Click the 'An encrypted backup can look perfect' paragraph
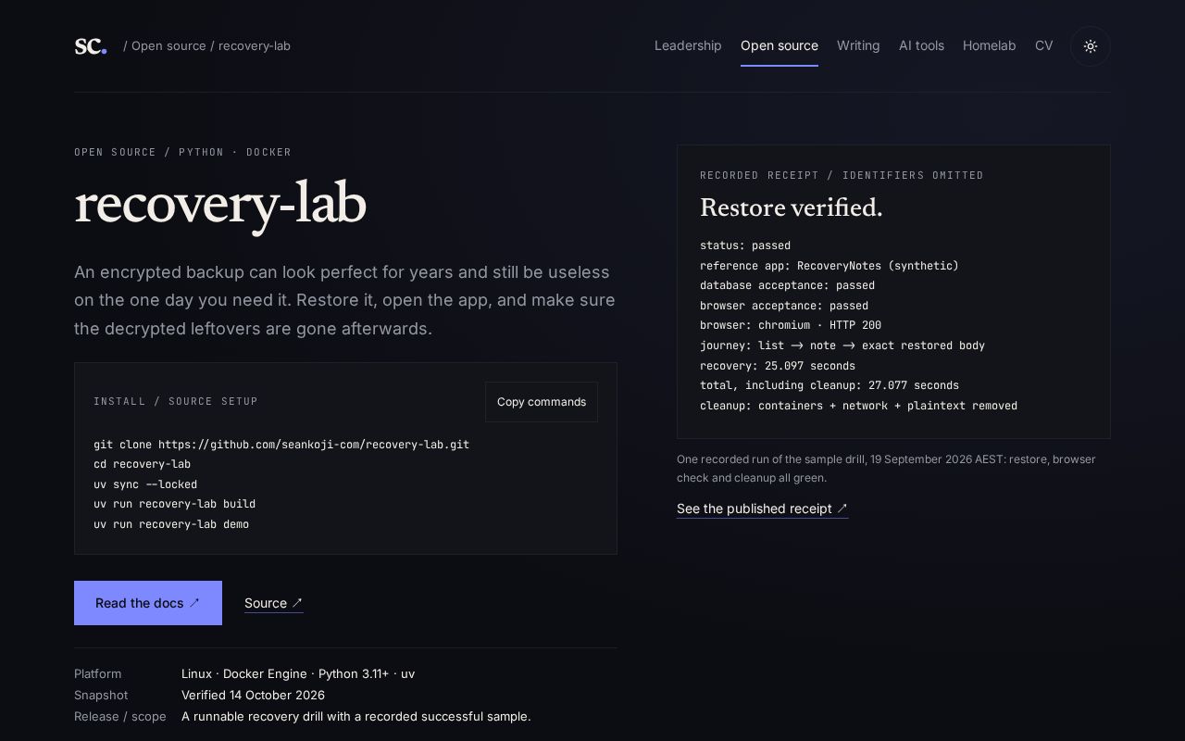The width and height of the screenshot is (1185, 741). [344, 300]
